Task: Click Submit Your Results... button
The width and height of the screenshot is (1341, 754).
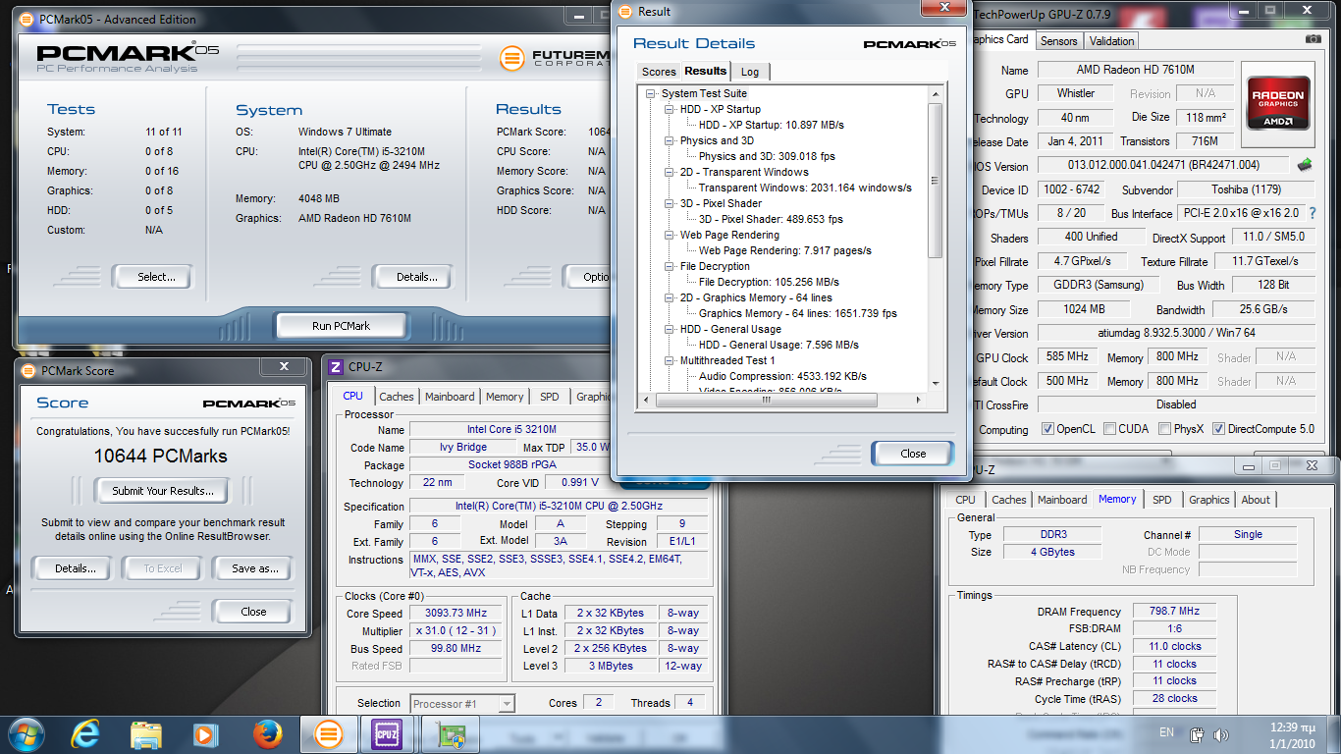Action: pyautogui.click(x=162, y=491)
